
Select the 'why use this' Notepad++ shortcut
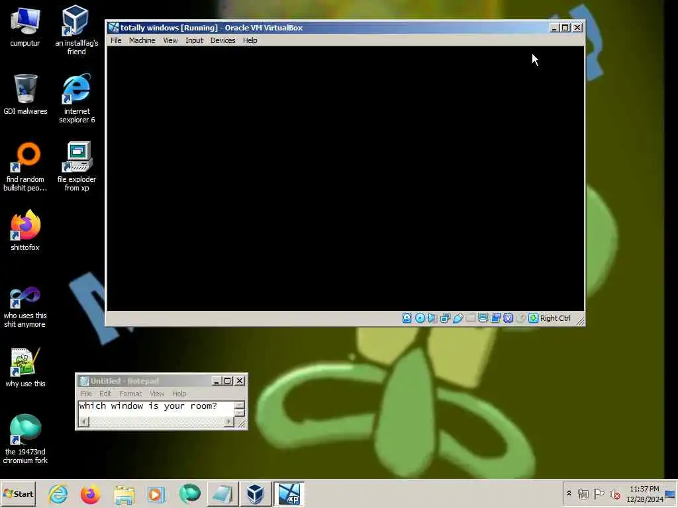(25, 366)
